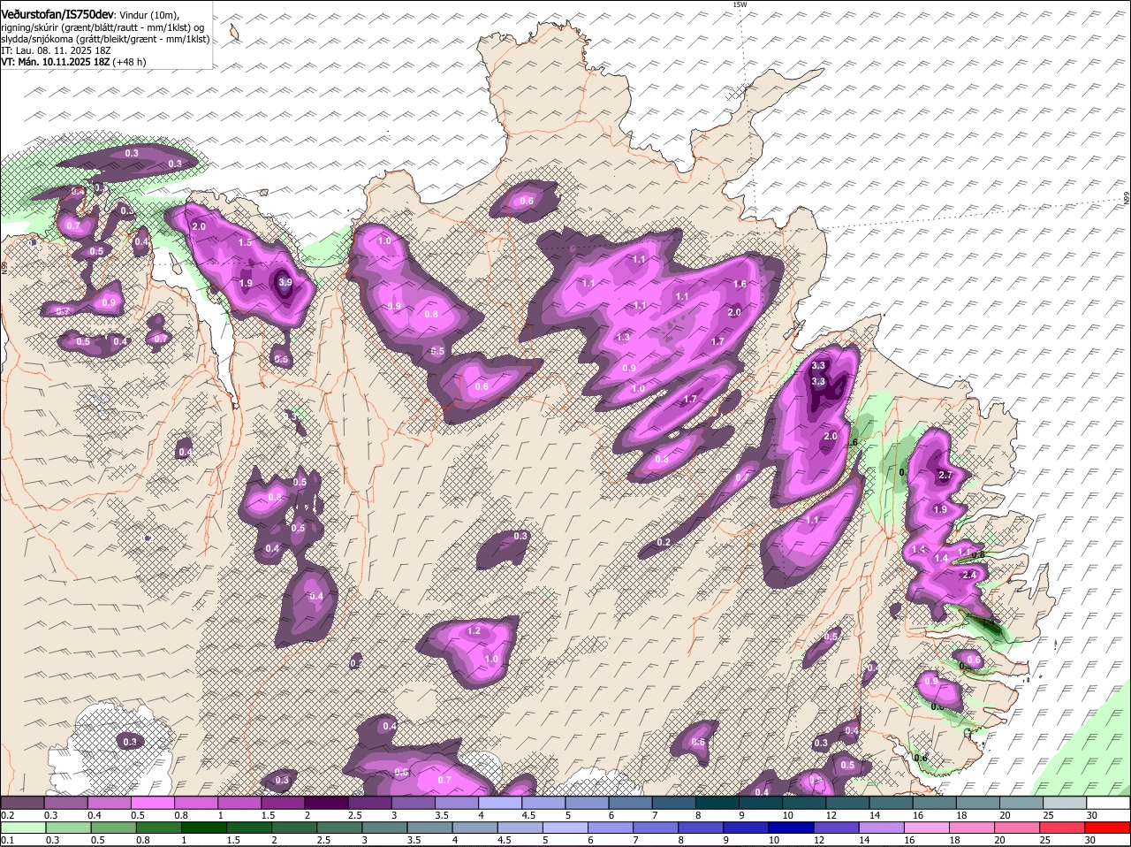This screenshot has width=1131, height=847.
Task: Click the bright red swatch ending the lower legend
Action: tap(1108, 828)
